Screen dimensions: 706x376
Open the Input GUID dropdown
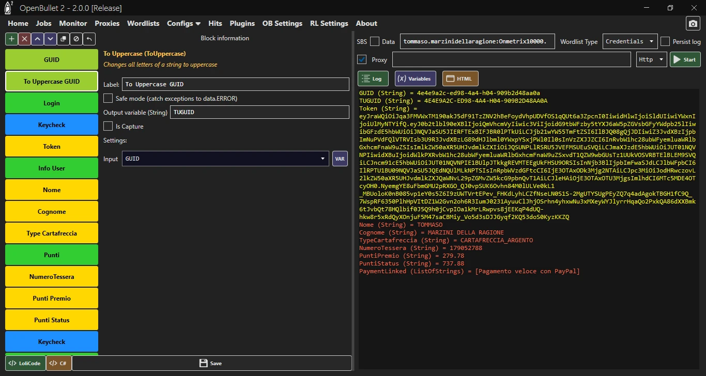[226, 159]
